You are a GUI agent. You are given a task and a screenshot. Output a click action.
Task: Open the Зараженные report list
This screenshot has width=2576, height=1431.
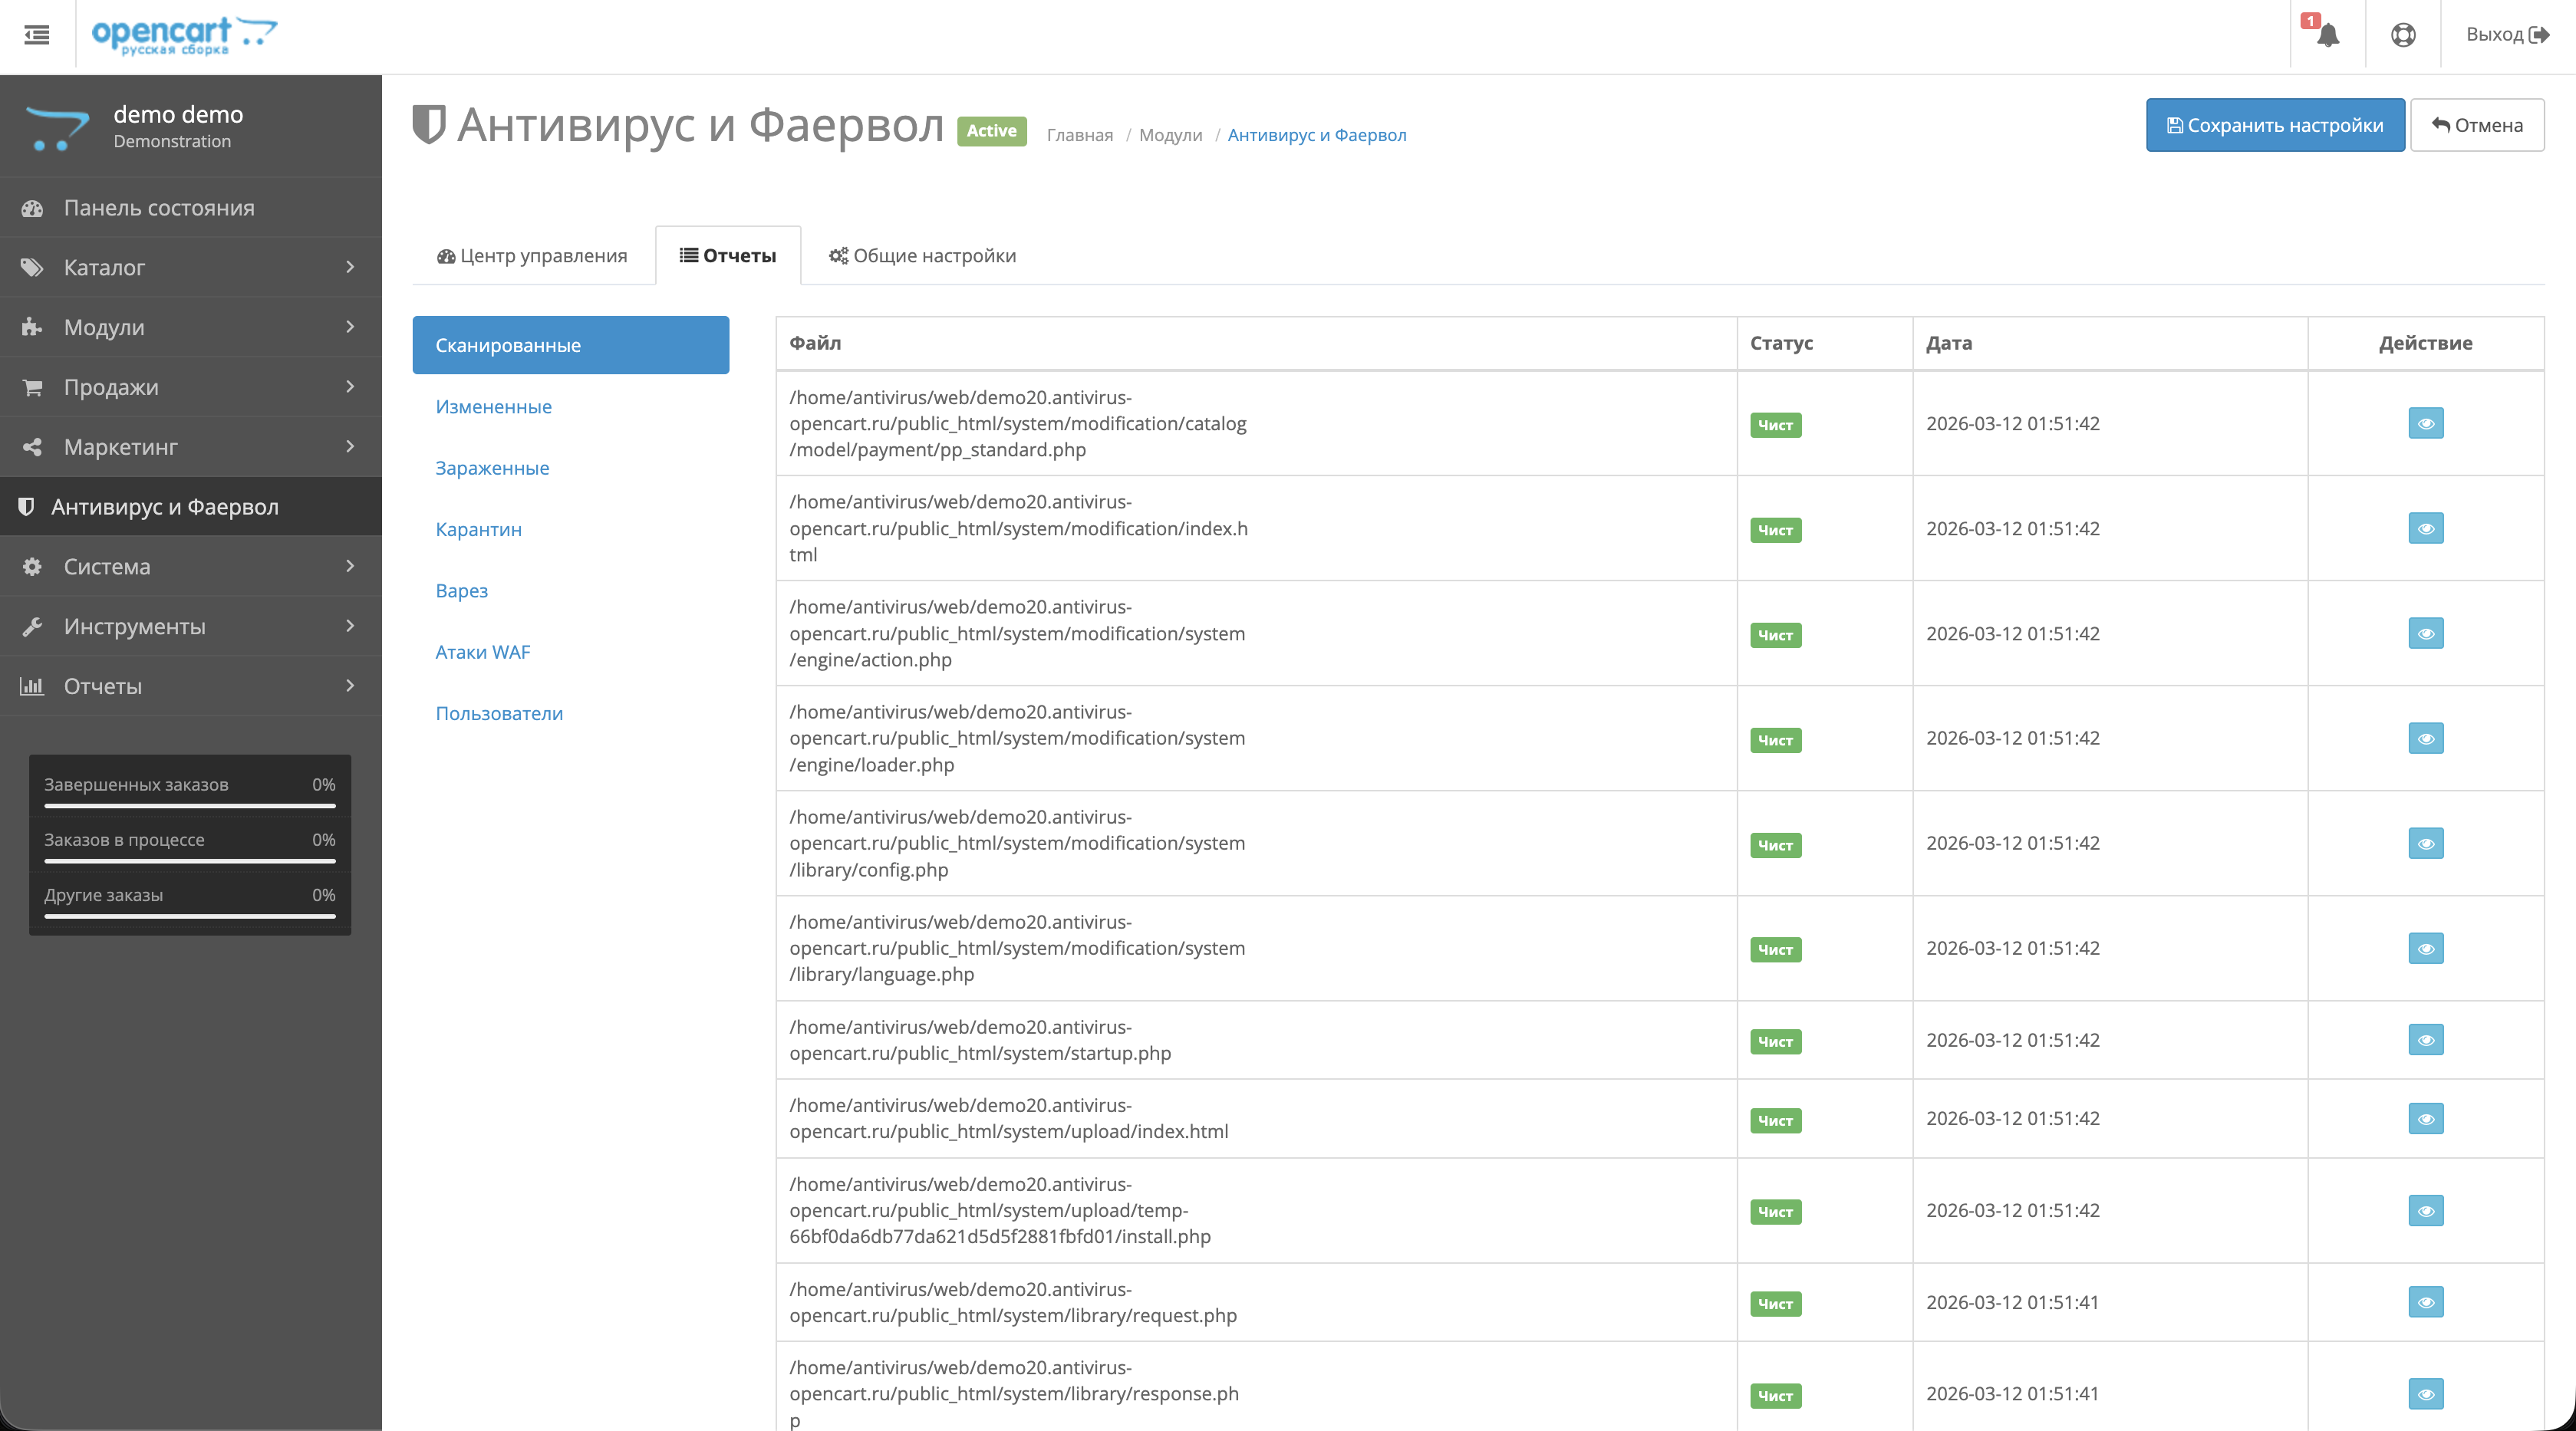pos(492,468)
